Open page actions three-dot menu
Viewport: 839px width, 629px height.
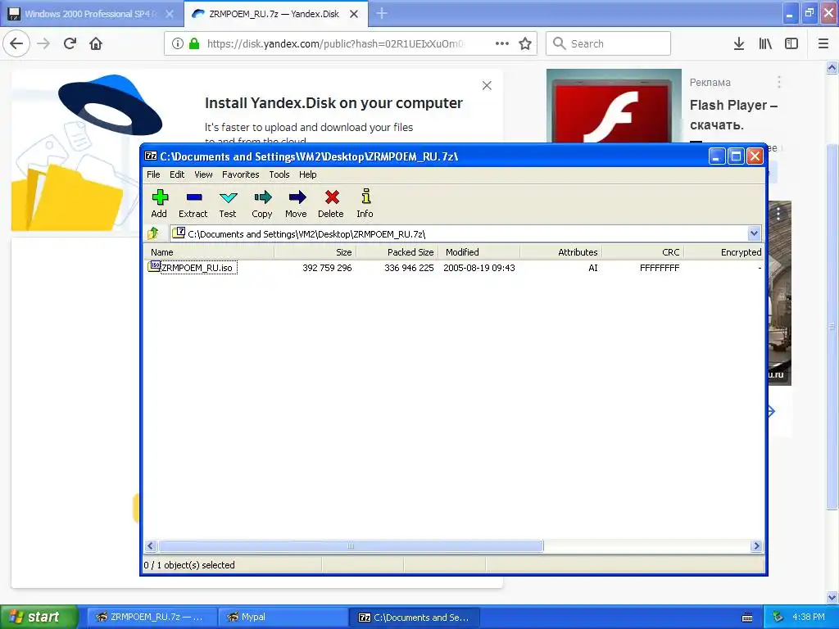502,43
